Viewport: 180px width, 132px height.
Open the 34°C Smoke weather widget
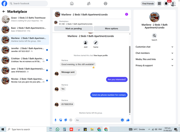pos(137,129)
